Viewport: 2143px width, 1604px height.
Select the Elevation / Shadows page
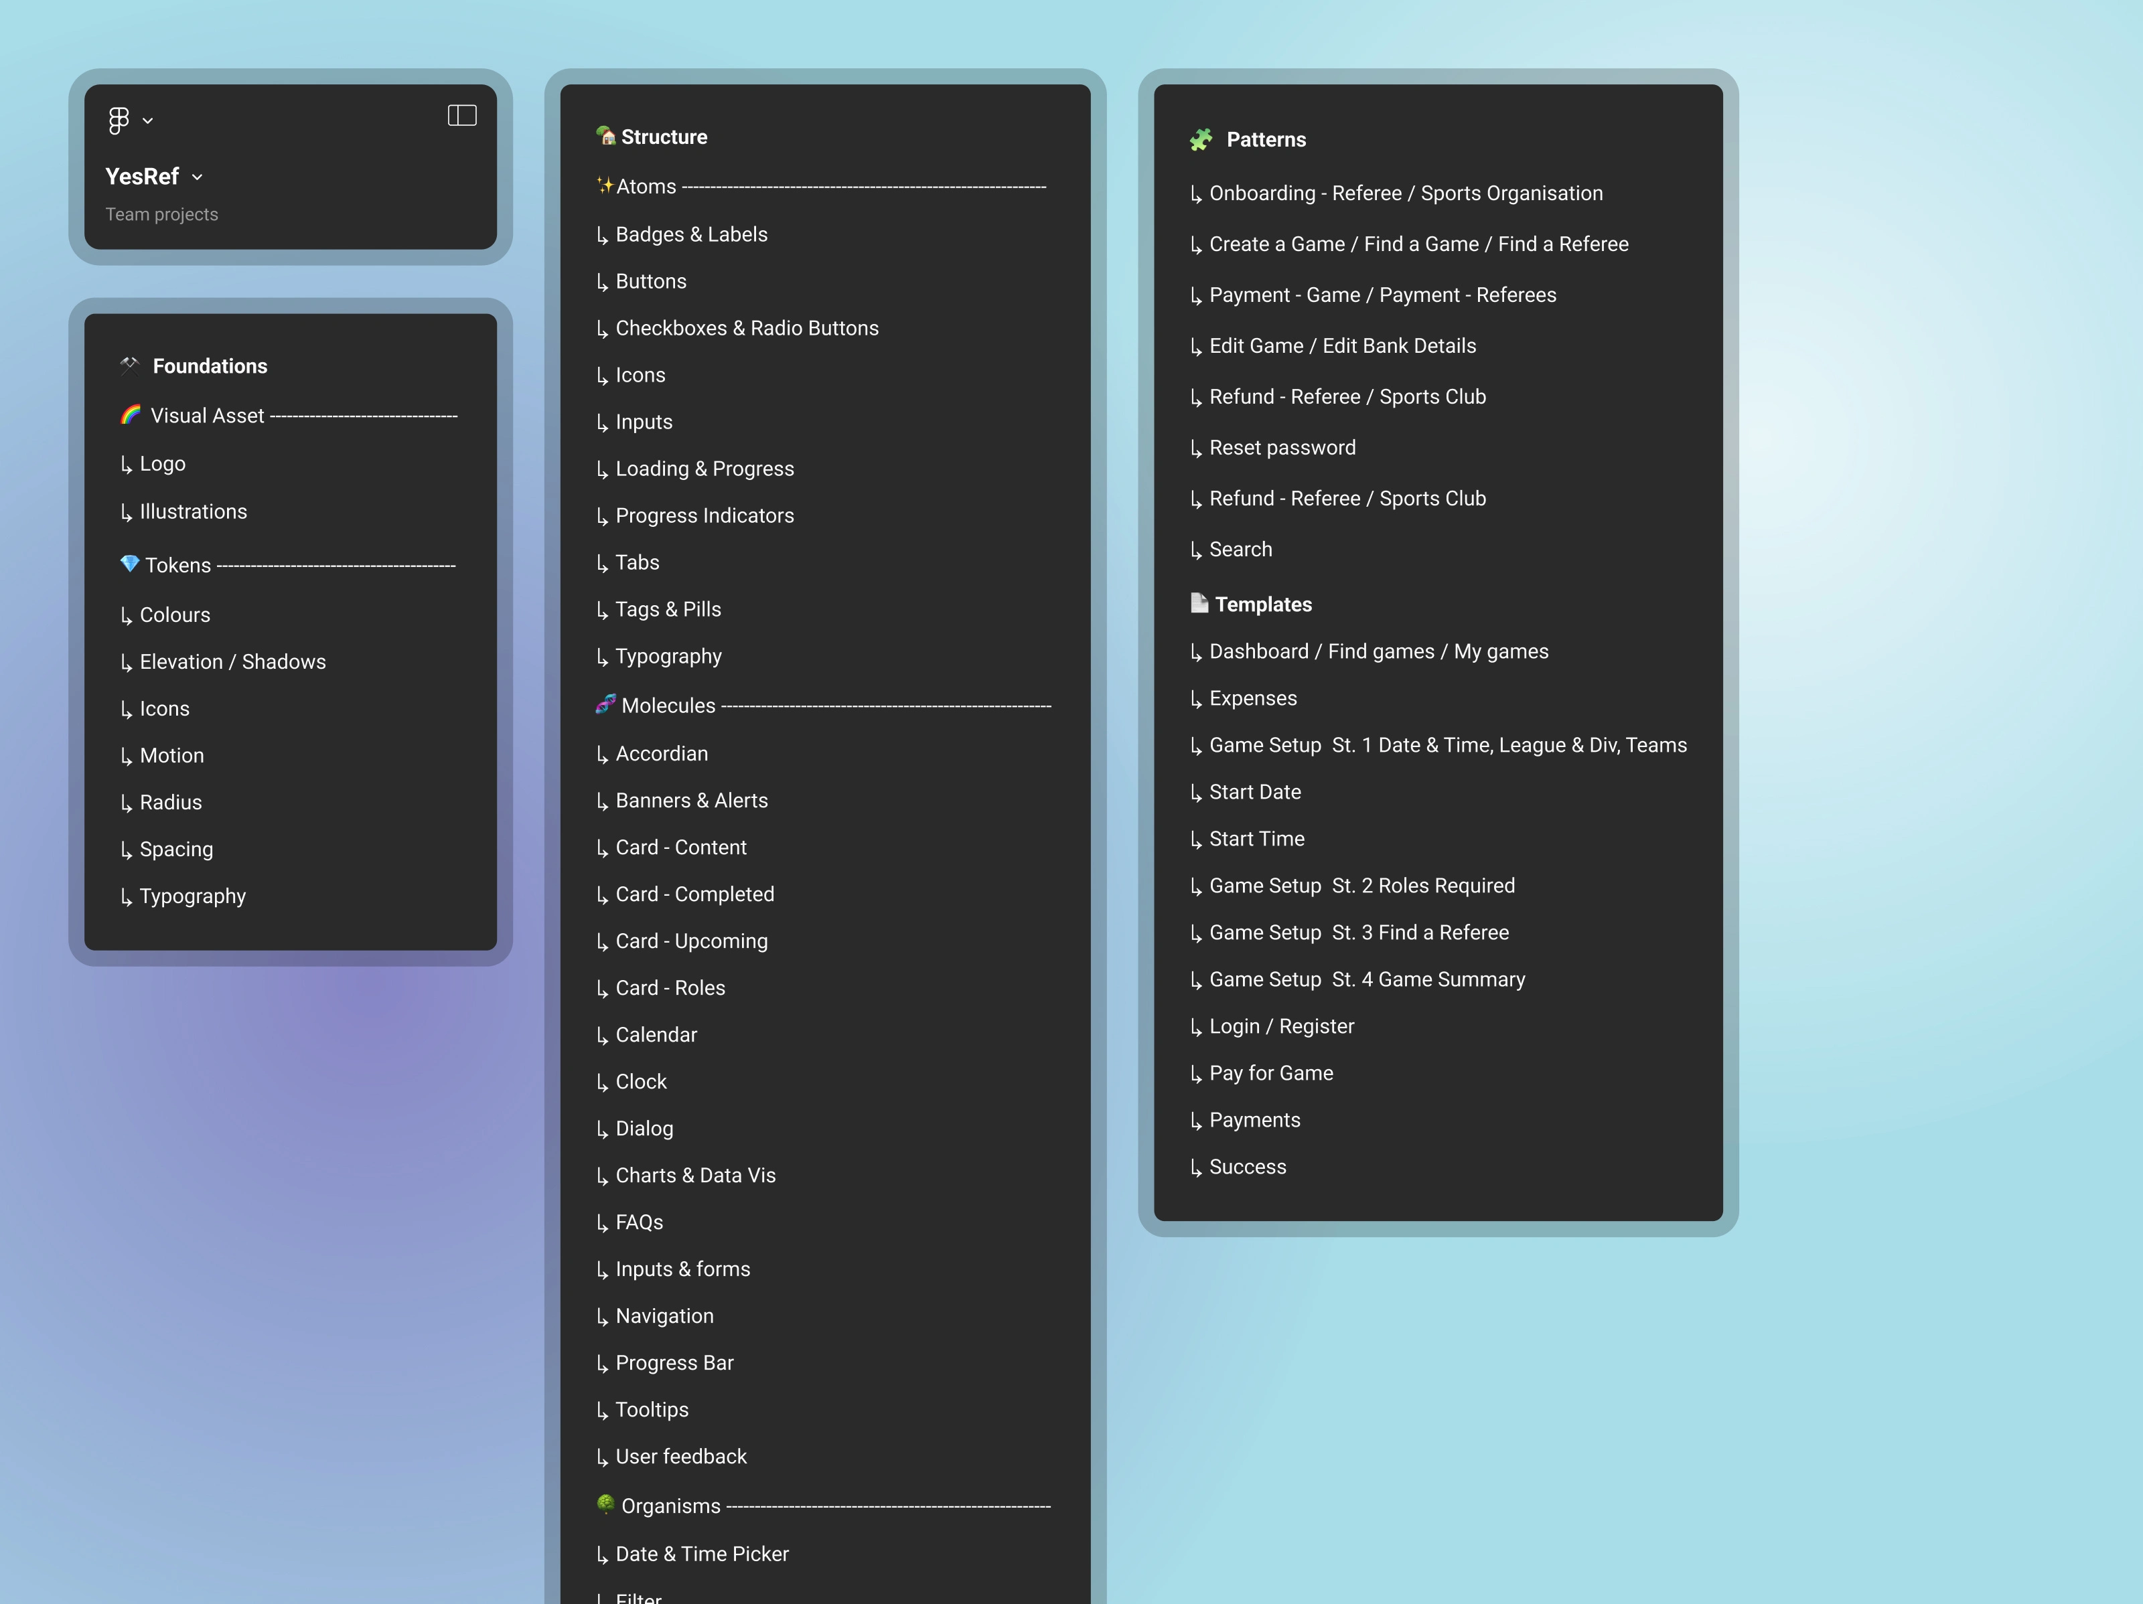point(232,661)
